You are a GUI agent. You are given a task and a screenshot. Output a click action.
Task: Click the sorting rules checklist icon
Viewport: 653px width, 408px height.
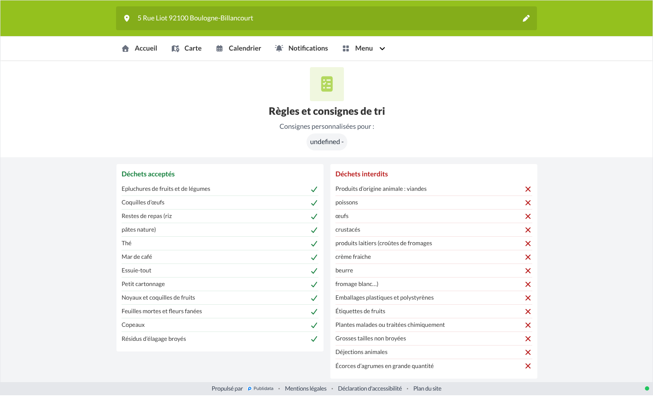(327, 84)
